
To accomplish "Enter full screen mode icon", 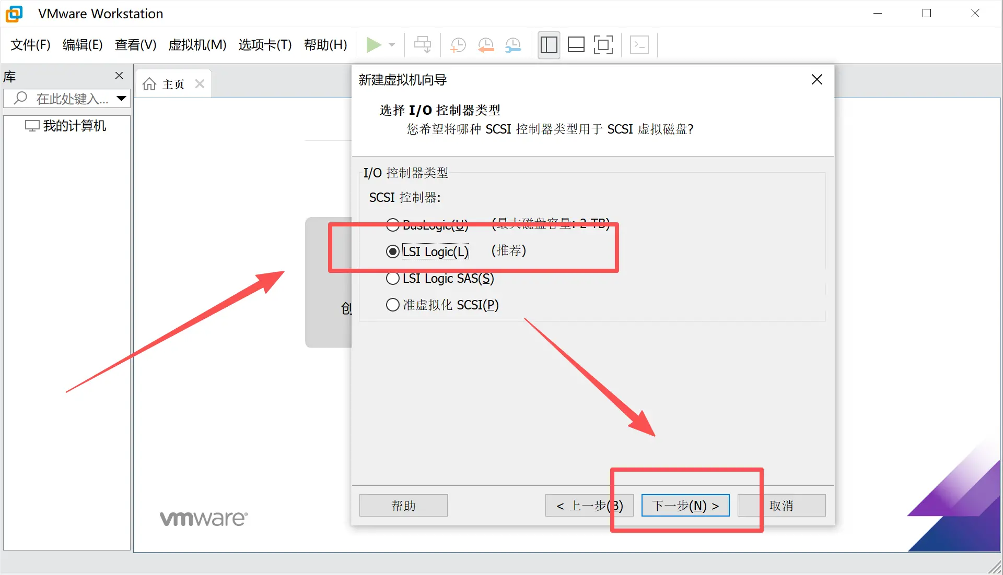I will [x=603, y=45].
